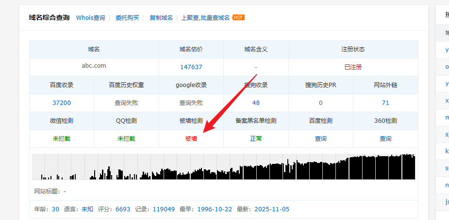Image resolution: width=449 pixels, height=220 pixels.
Task: Click the external links count 71
Action: [x=385, y=103]
